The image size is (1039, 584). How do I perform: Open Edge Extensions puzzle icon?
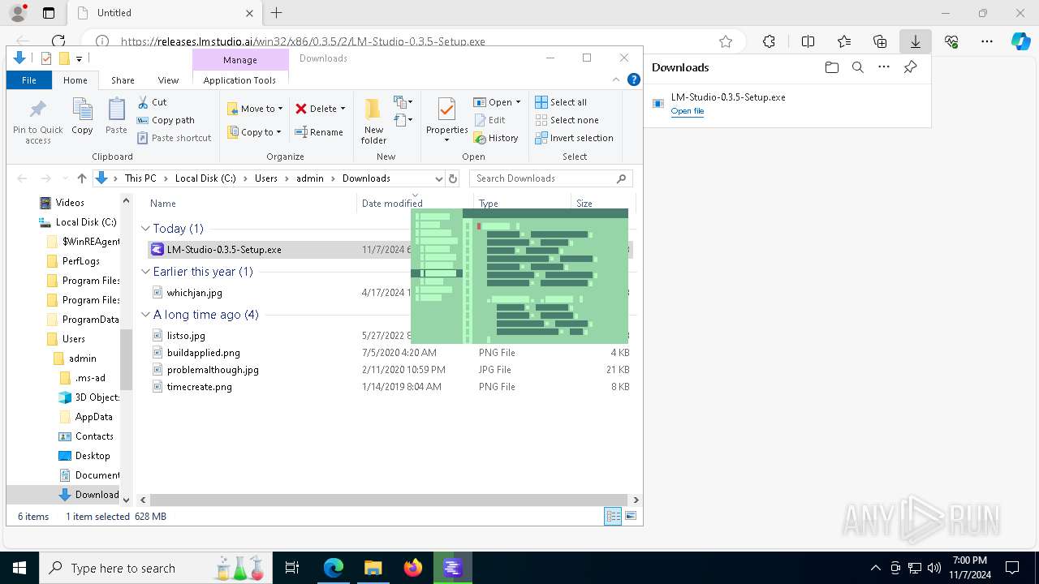click(769, 41)
